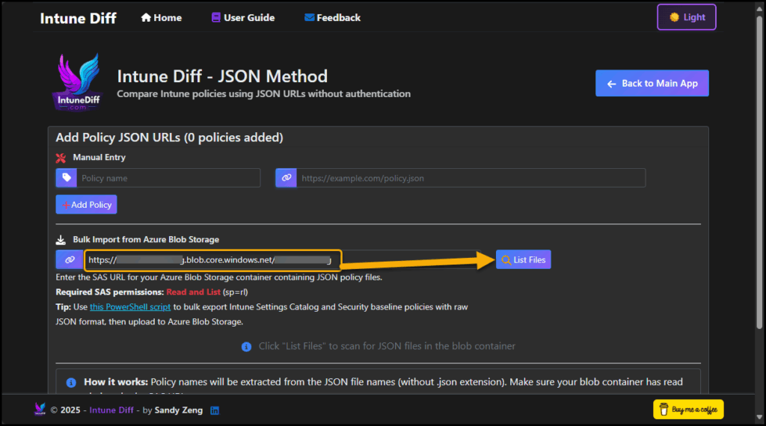The height and width of the screenshot is (426, 766).
Task: Focus the example.com policy.json URL field
Action: [x=471, y=178]
